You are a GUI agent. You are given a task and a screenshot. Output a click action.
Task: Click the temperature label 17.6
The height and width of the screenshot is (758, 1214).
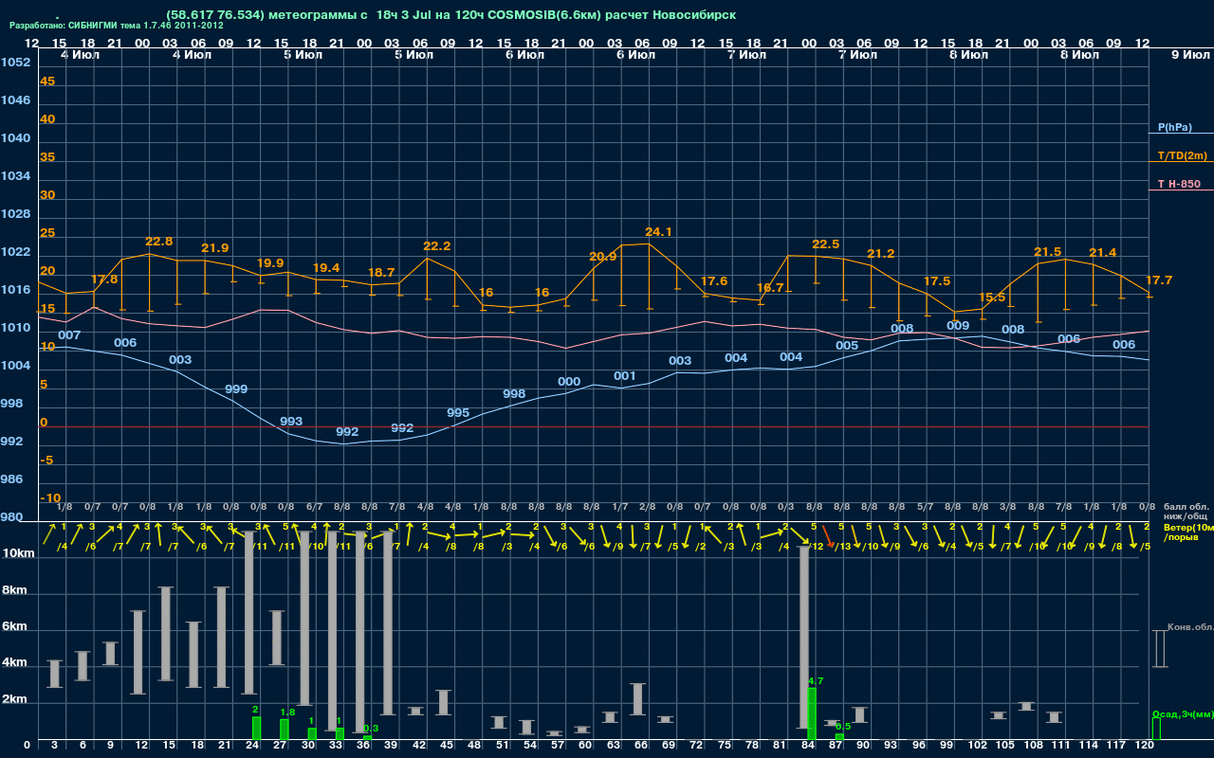(x=714, y=281)
